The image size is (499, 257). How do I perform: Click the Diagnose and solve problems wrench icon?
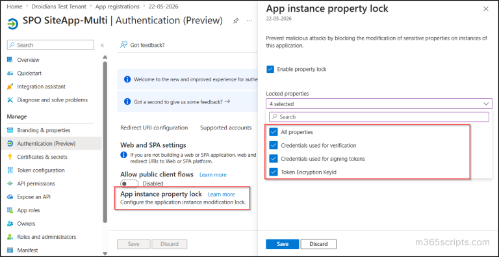(x=10, y=100)
